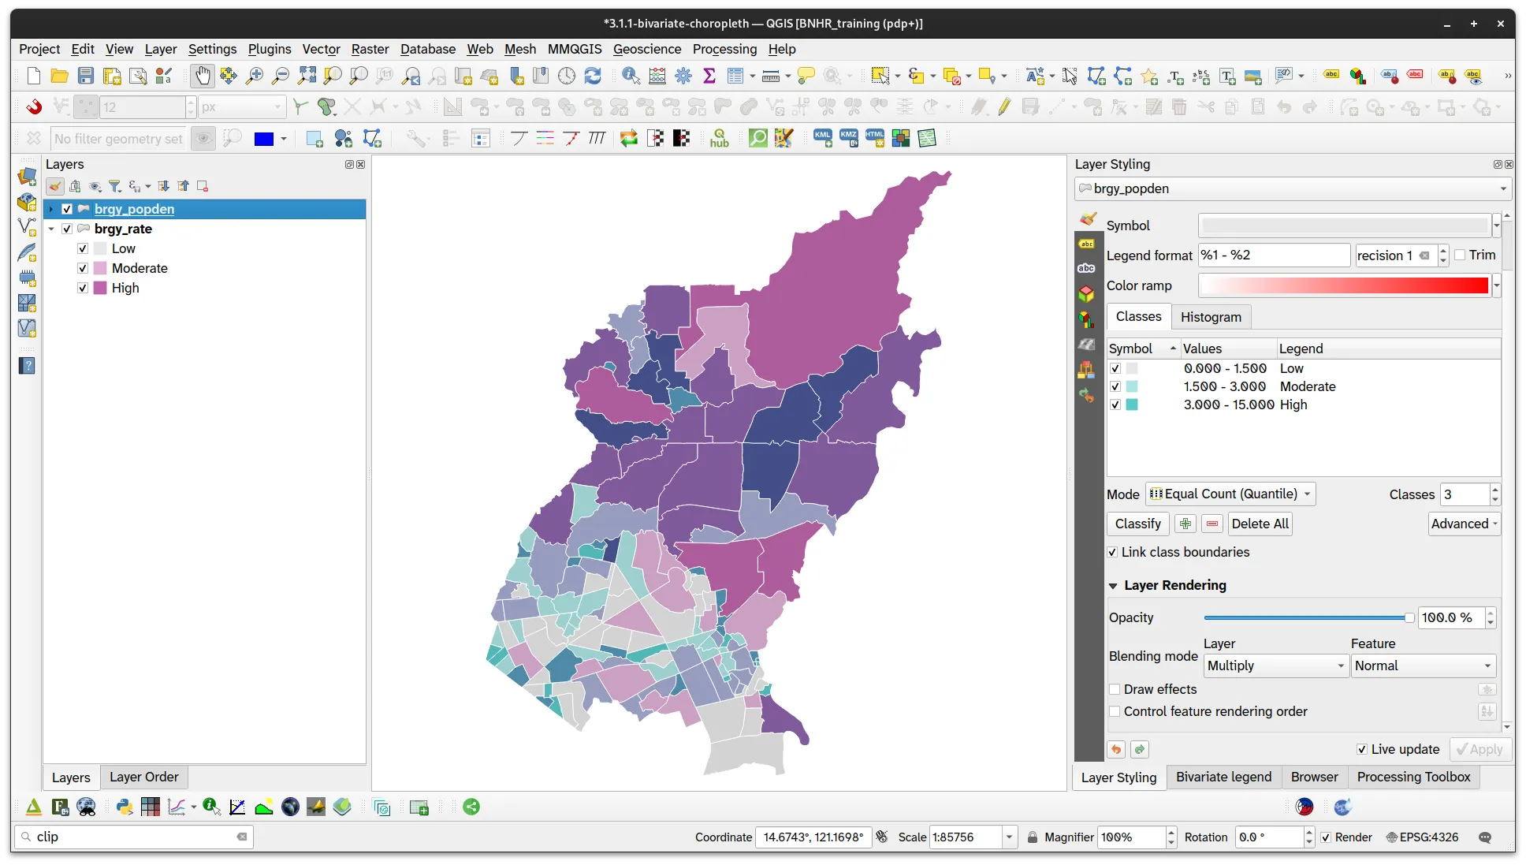Open the 3D View settings in Layer Styling
Screen dimensions: 1526x865
1086,293
